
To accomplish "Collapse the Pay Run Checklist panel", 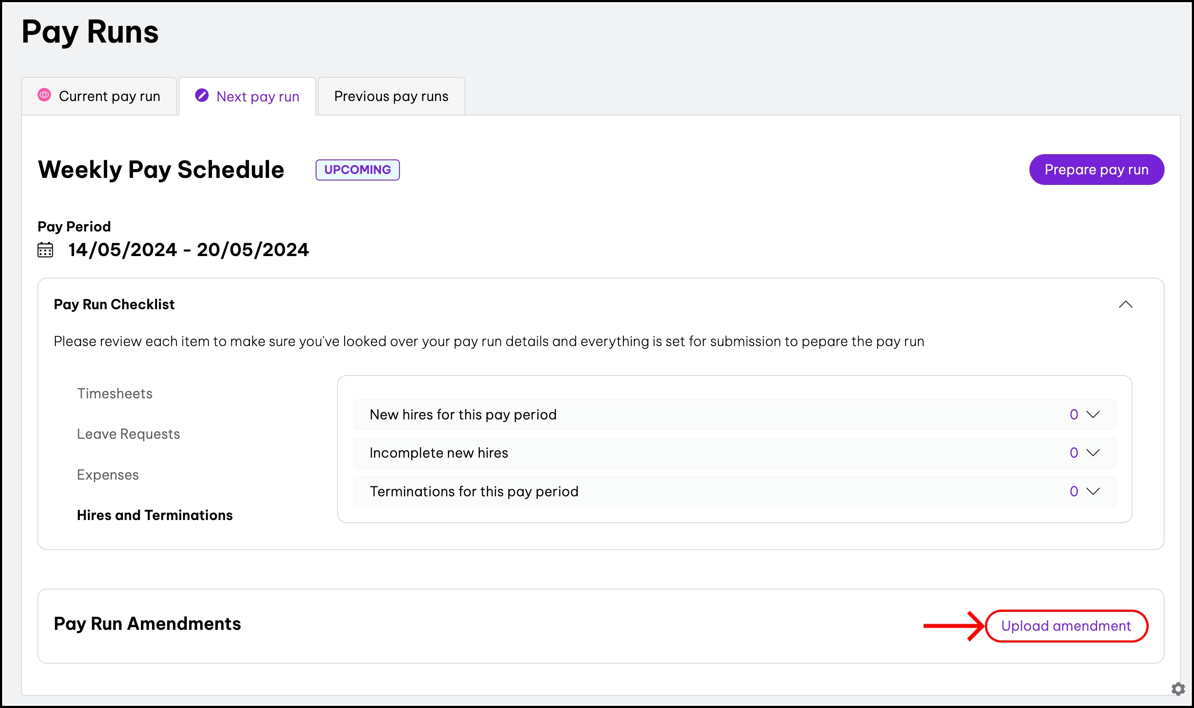I will point(1126,304).
